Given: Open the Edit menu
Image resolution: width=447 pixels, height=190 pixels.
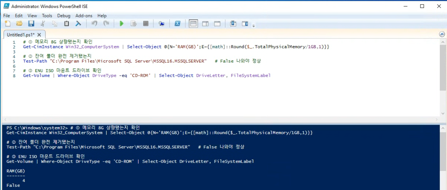Looking at the screenshot, I should (19, 16).
